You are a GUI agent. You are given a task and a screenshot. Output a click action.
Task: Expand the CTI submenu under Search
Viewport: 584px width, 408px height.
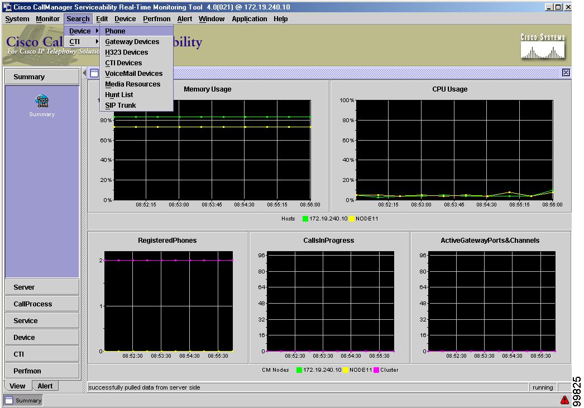(x=82, y=42)
